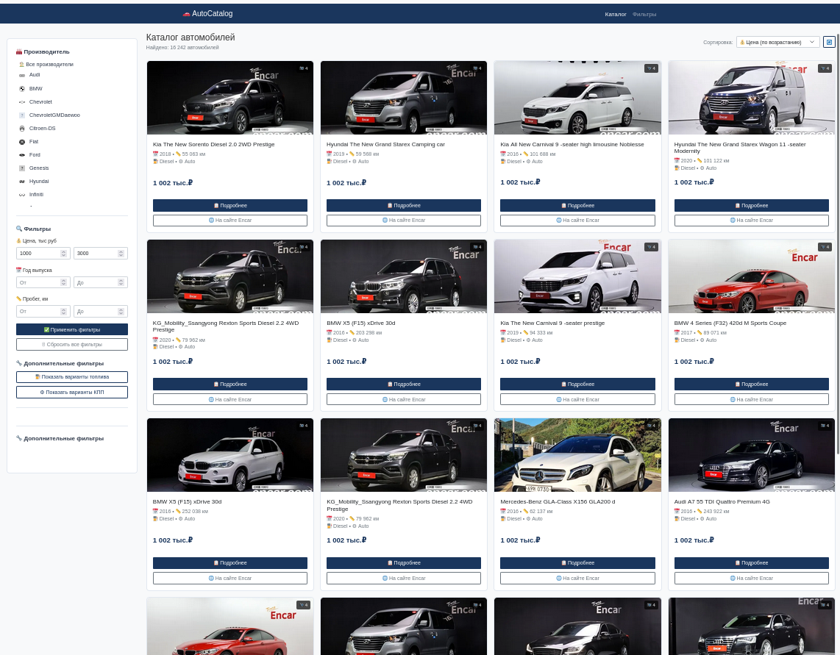Open На сайте Encar link for BMW 4 Series
Screen dimensions: 840x655
(x=751, y=399)
